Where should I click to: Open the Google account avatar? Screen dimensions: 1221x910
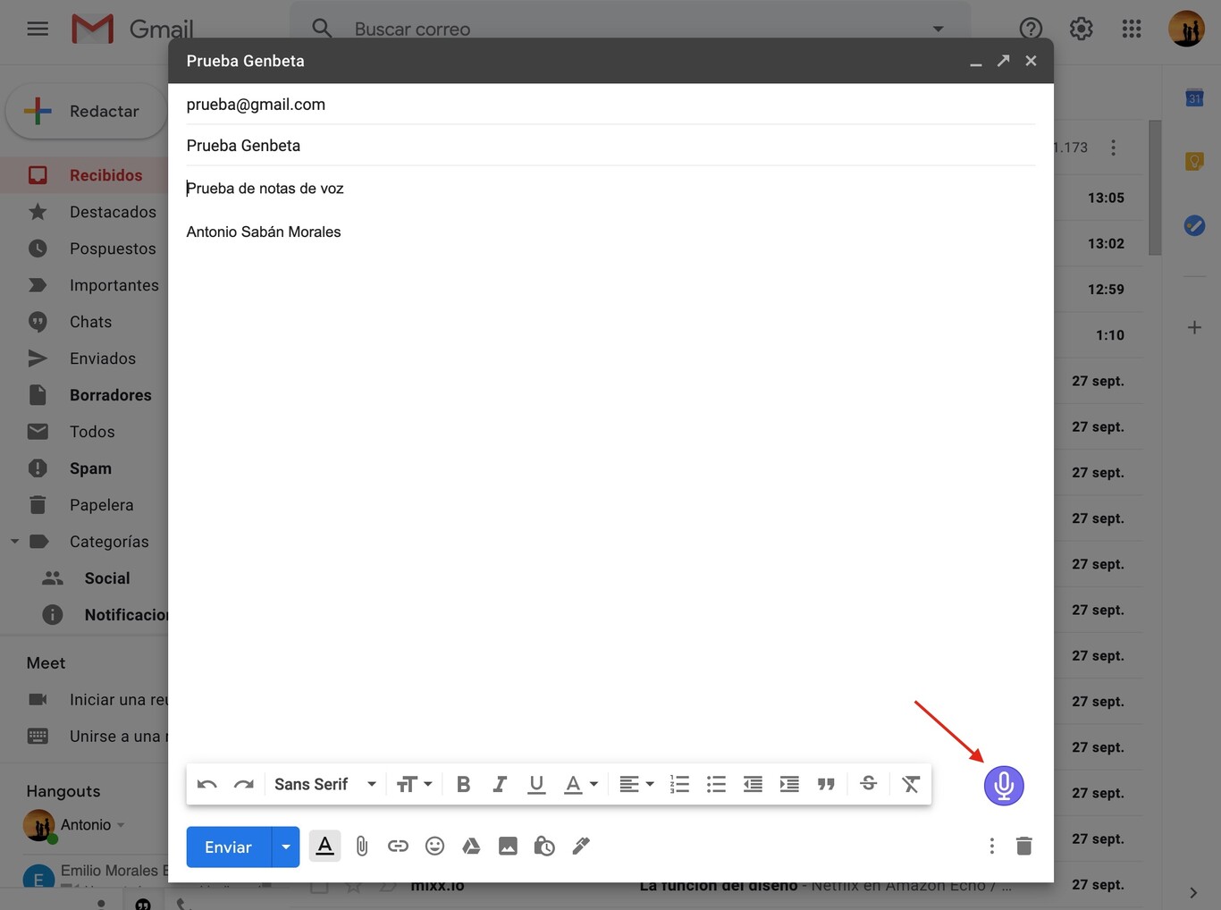click(1186, 29)
